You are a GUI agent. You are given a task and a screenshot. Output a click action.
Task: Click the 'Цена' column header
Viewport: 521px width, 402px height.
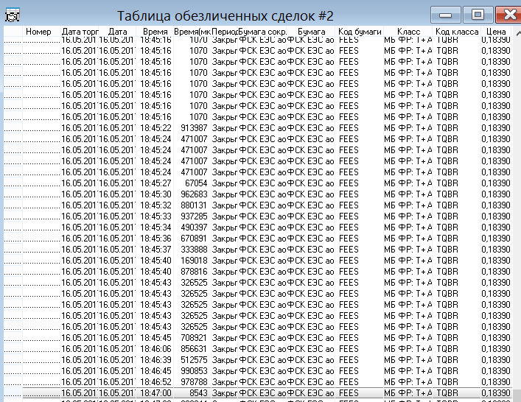pos(496,32)
